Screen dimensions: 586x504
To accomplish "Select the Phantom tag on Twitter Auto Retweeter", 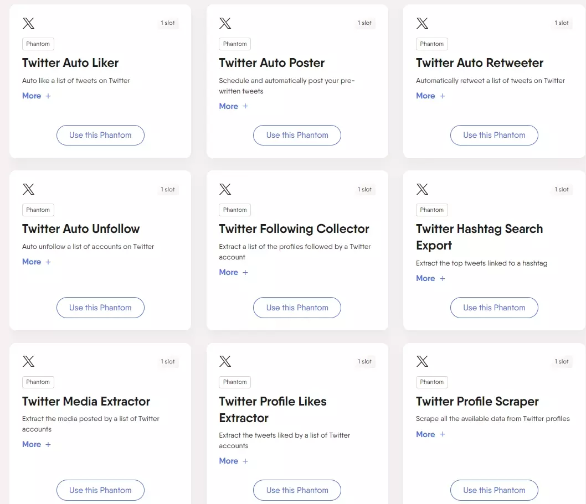I will pos(431,44).
